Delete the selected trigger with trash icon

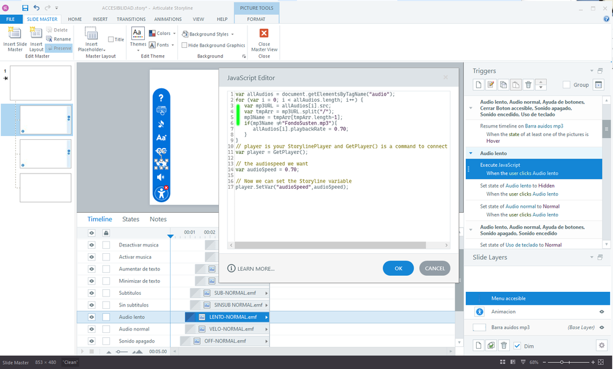(528, 85)
